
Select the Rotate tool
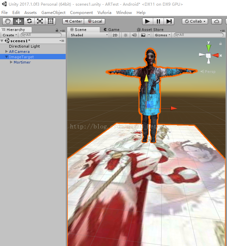[x=29, y=21]
